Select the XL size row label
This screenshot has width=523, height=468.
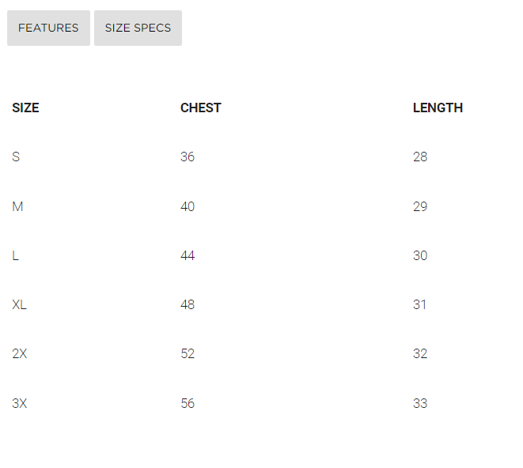(x=19, y=304)
